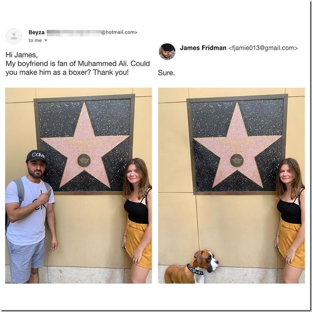Open the edited photo with the dog
This screenshot has height=312, width=312.
232,186
